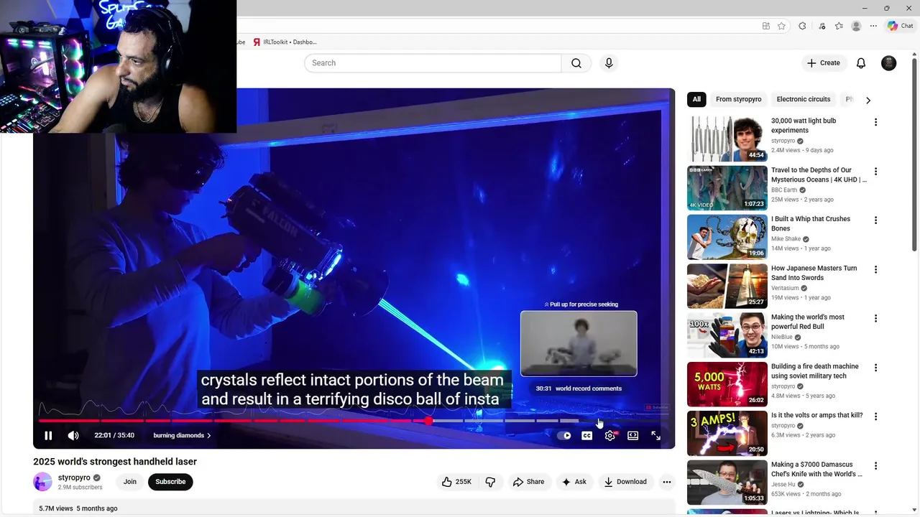Click the Jesse Hu channel name
Screen dimensions: 920x517
point(783,485)
